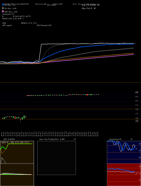Click the '(MGR) 0, 87.5, 87.5' ADX values
This screenshot has height=186, width=141.
pos(29,23)
